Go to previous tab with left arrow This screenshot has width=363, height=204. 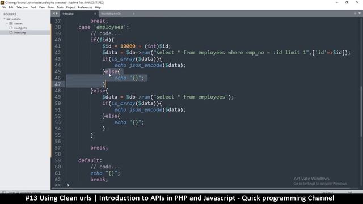(54, 14)
